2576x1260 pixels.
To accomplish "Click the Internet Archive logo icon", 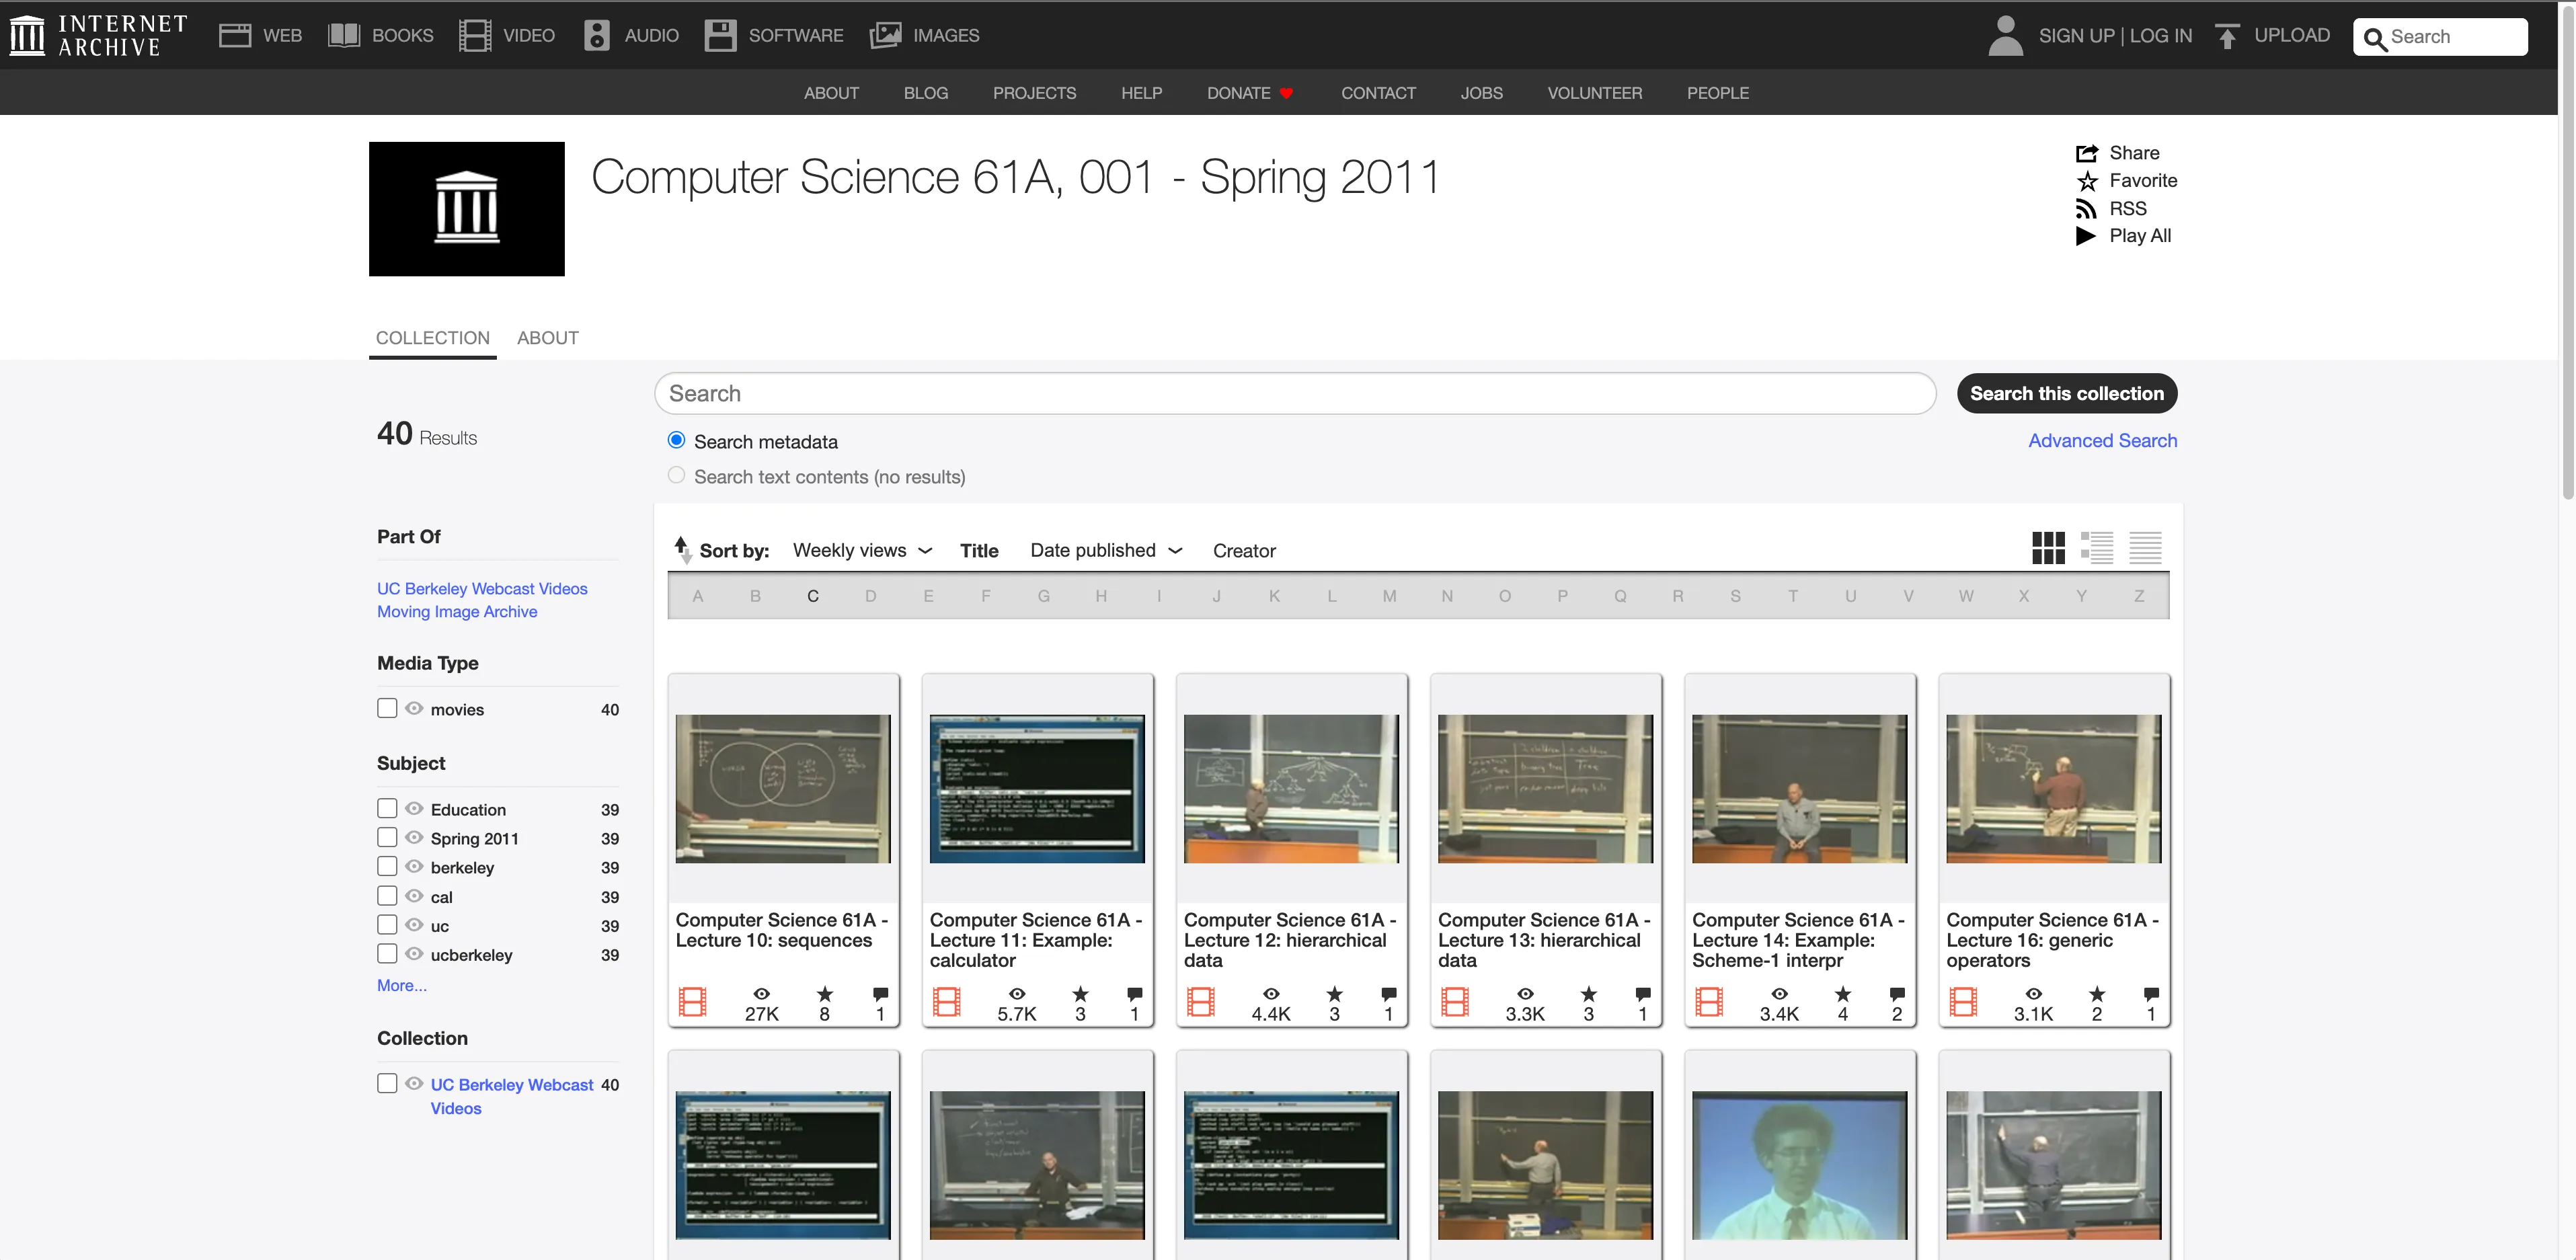I will 27,35.
